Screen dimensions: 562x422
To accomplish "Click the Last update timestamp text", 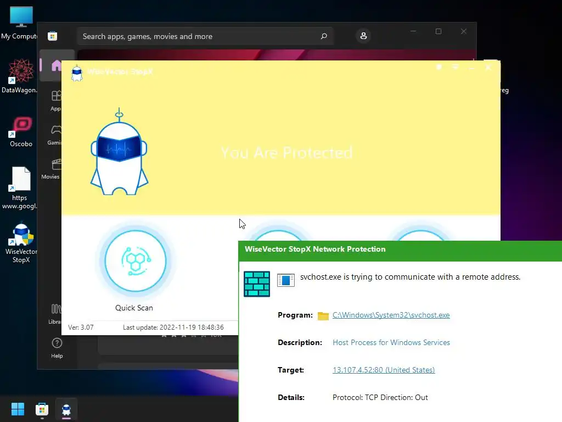I will [173, 327].
